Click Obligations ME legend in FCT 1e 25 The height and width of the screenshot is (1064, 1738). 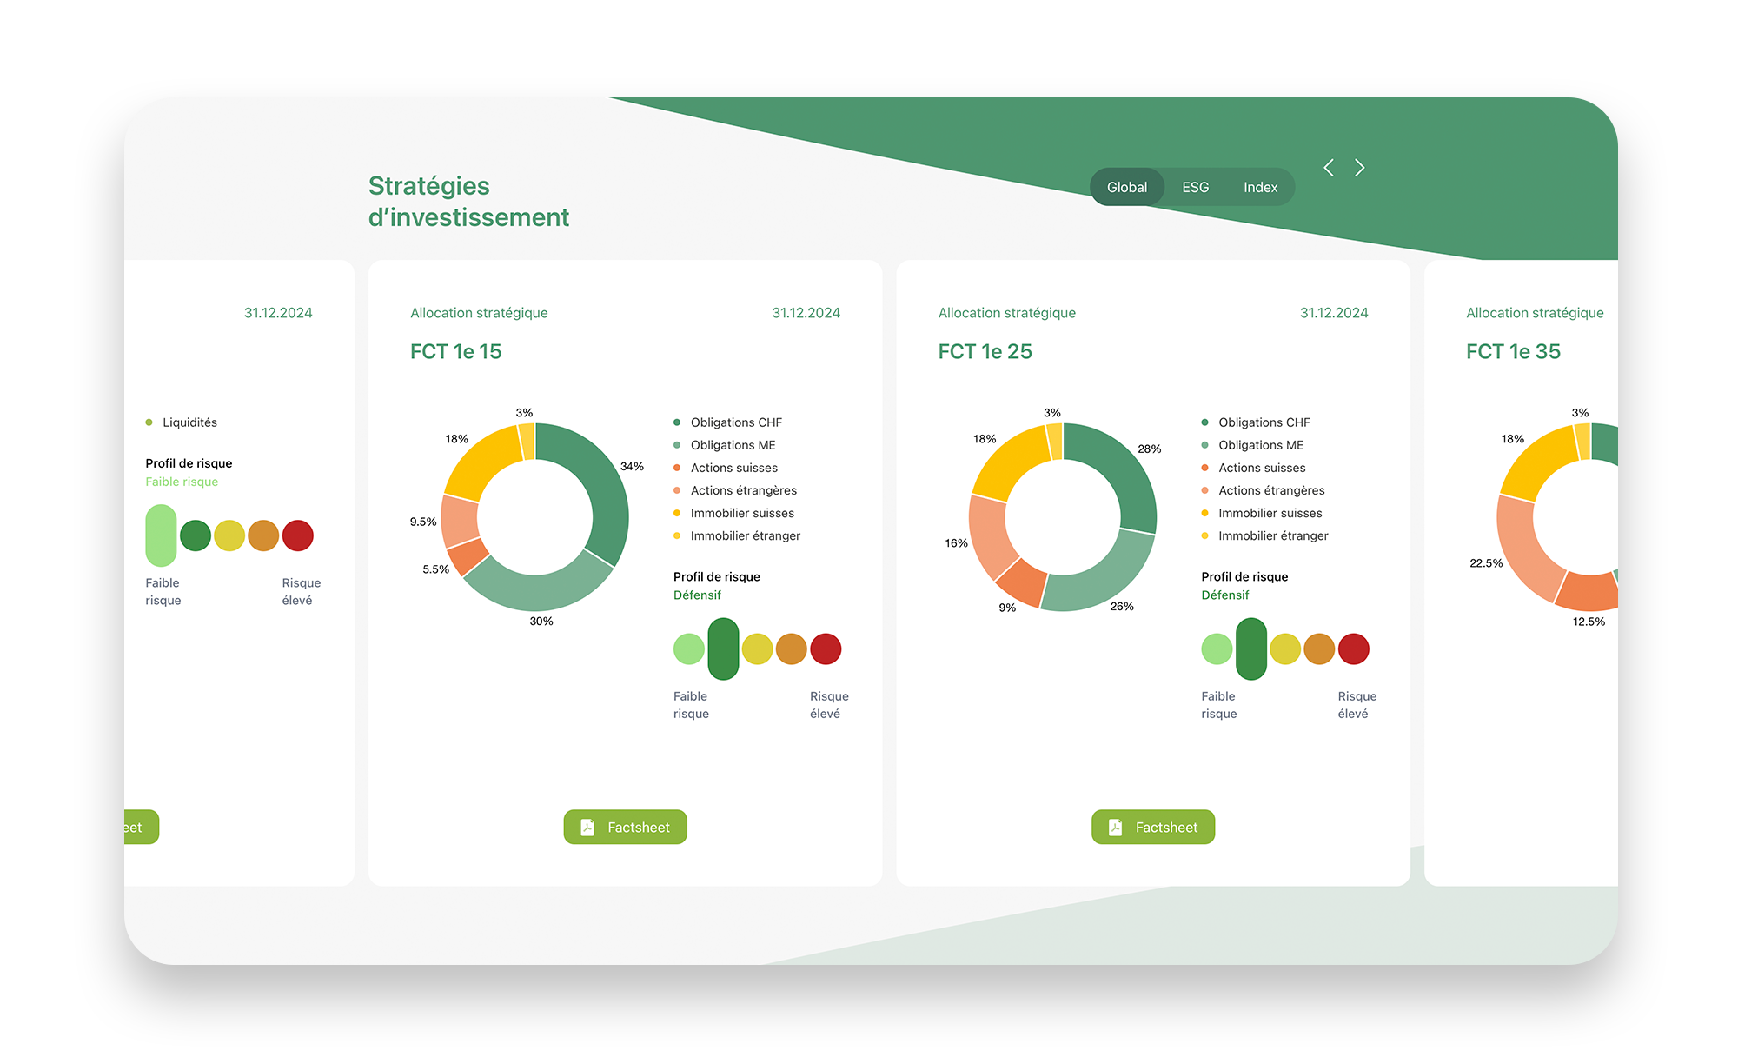point(1253,445)
